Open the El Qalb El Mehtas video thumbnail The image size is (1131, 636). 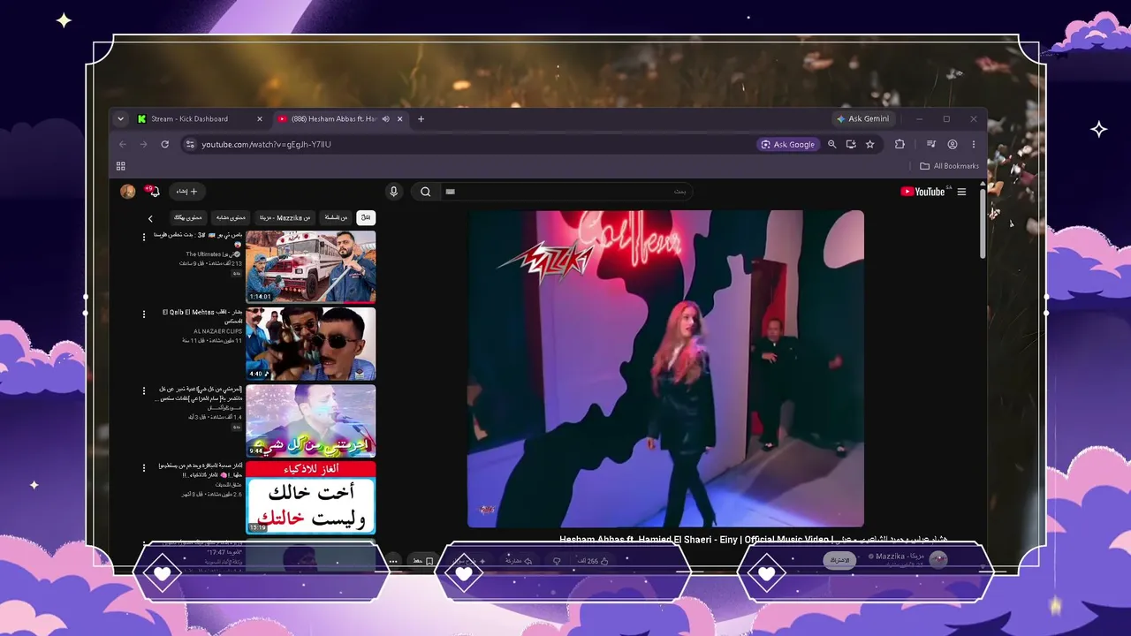[311, 344]
